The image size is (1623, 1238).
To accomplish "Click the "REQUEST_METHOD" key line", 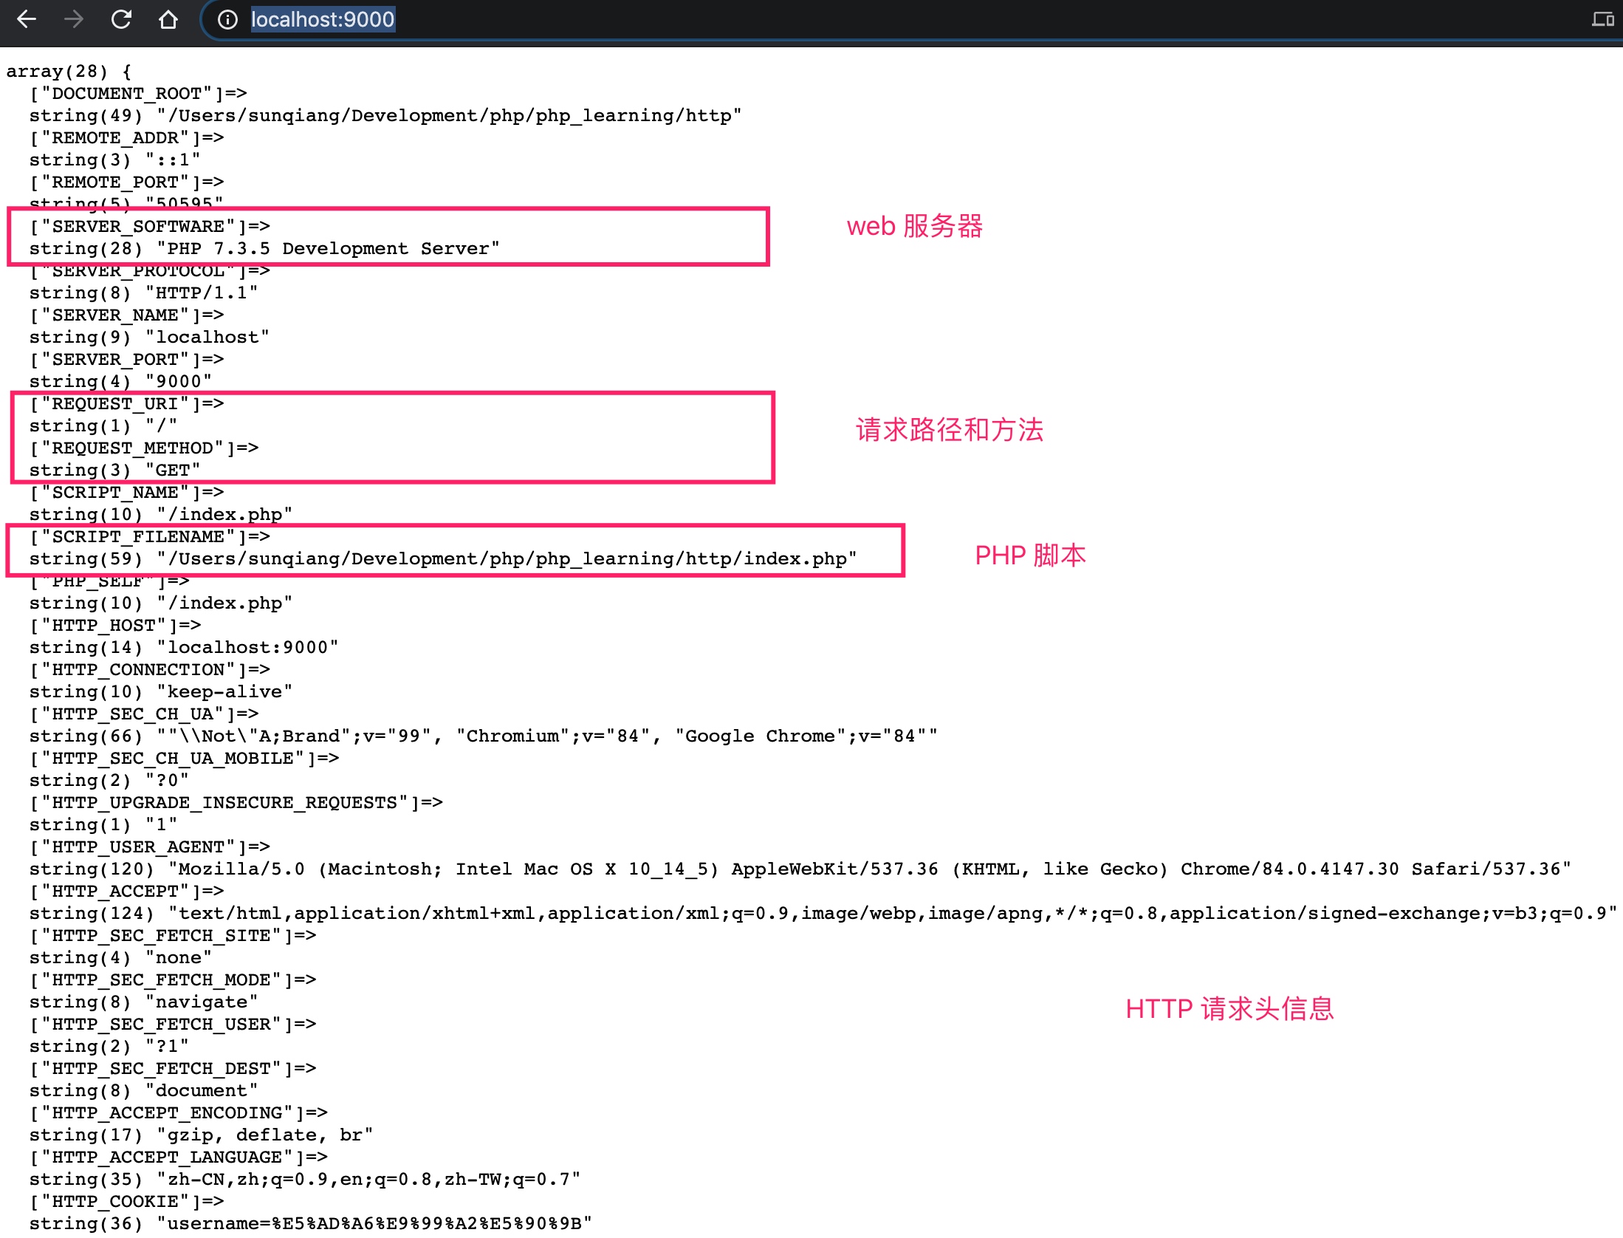I will (x=144, y=448).
